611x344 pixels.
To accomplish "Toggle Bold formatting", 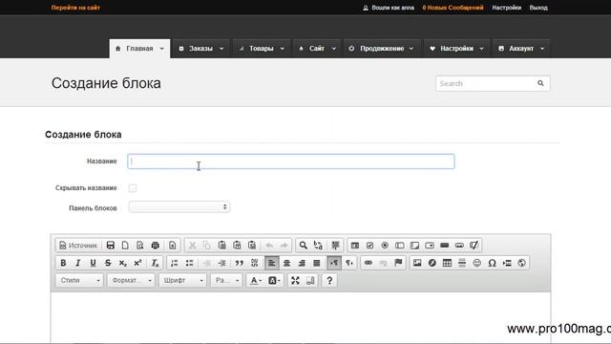I will point(63,263).
